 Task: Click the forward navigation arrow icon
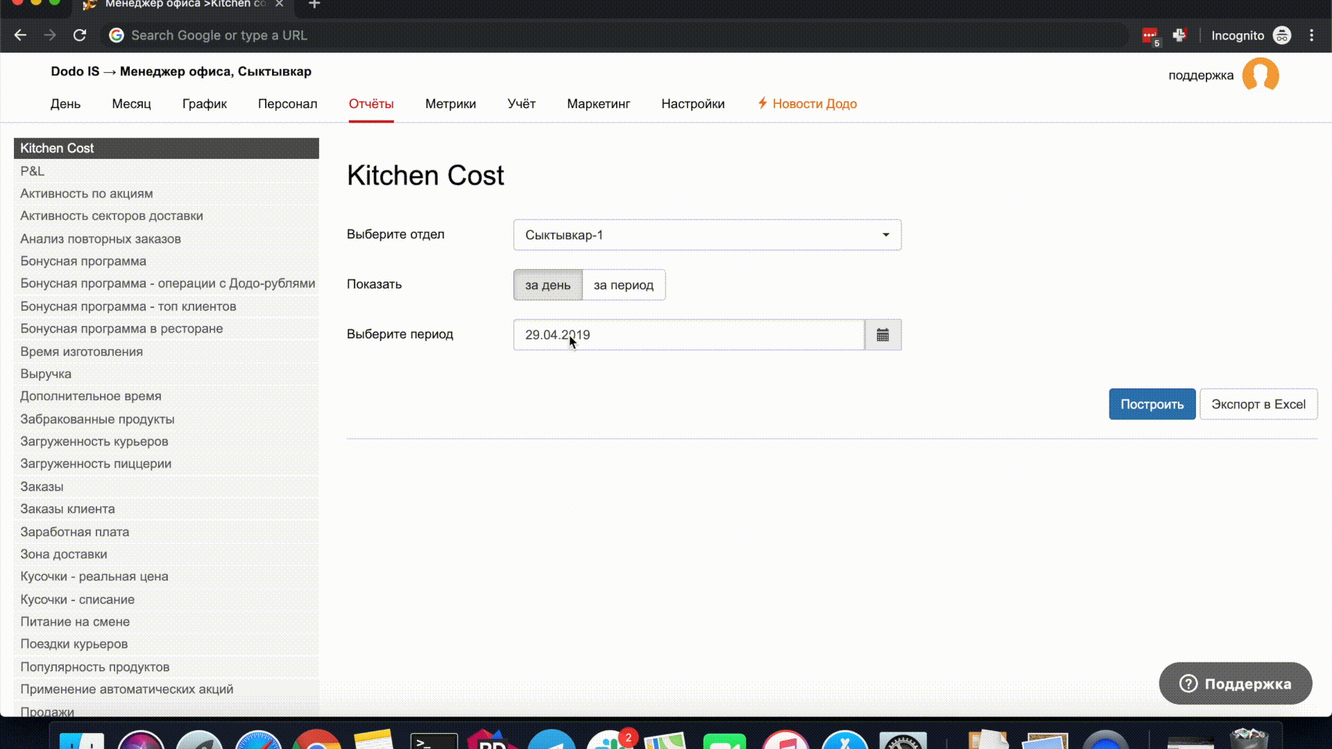[51, 35]
